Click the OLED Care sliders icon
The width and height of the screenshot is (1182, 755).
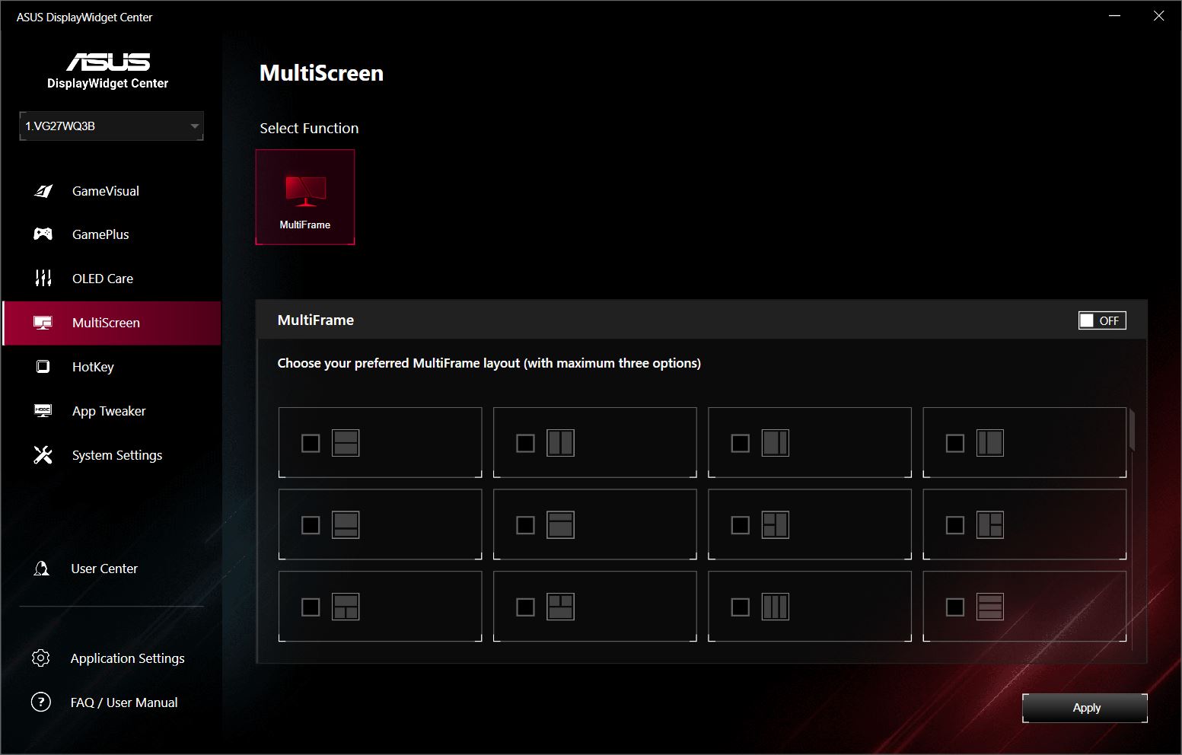[43, 279]
